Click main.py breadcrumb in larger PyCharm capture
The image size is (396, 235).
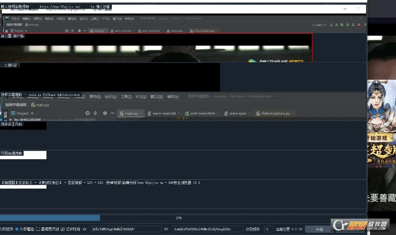point(40,105)
